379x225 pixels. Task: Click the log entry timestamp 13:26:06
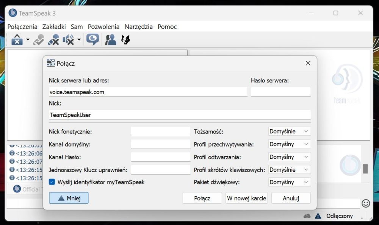[29, 154]
